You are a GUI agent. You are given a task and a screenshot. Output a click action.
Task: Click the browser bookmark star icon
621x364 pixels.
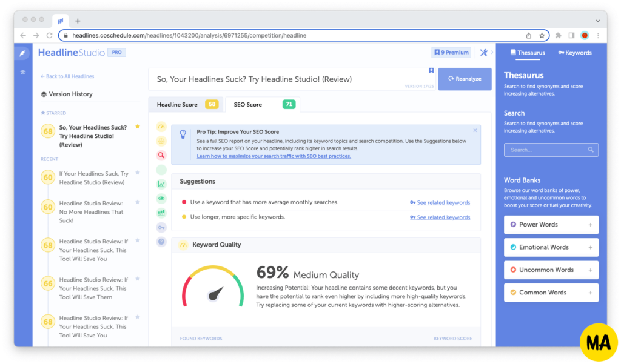point(542,36)
